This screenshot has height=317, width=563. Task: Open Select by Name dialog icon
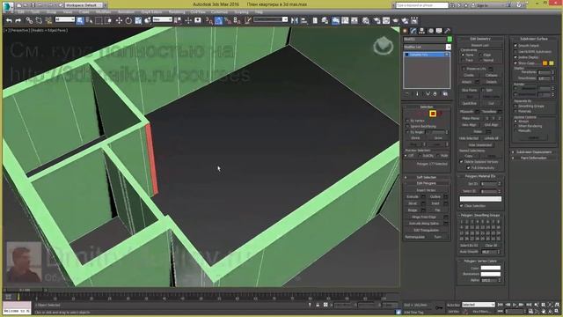pyautogui.click(x=89, y=21)
